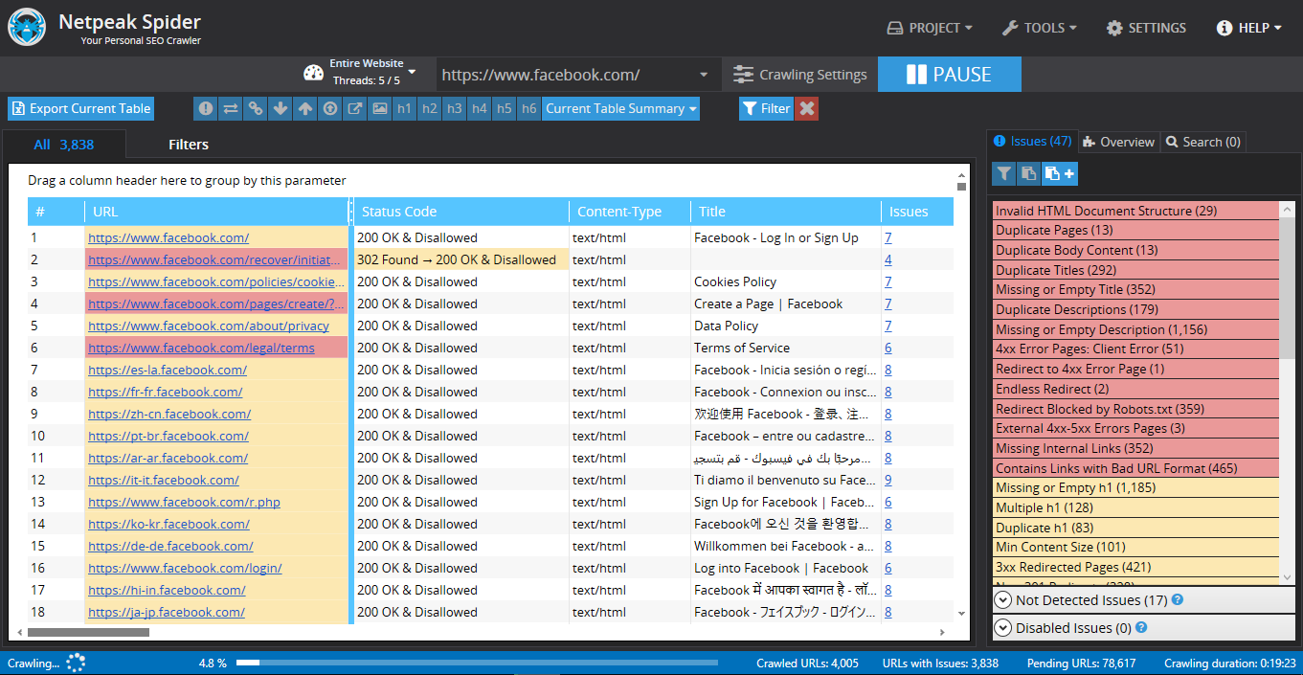Click the chain link toolbar icon
Viewport: 1303px width, 675px height.
[256, 108]
